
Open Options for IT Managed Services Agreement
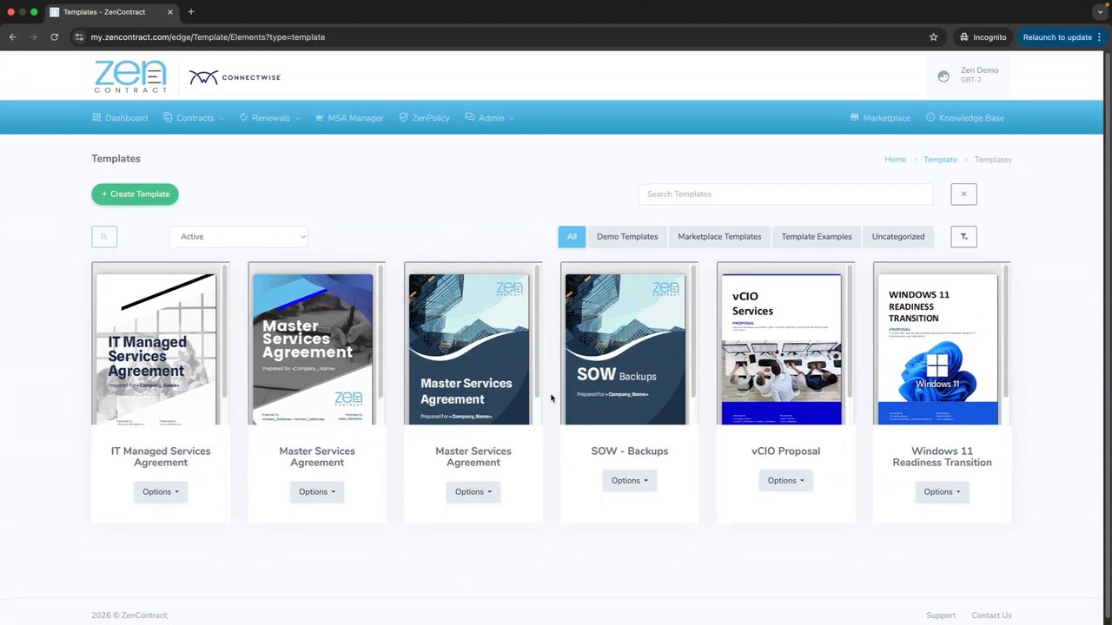[x=161, y=491]
